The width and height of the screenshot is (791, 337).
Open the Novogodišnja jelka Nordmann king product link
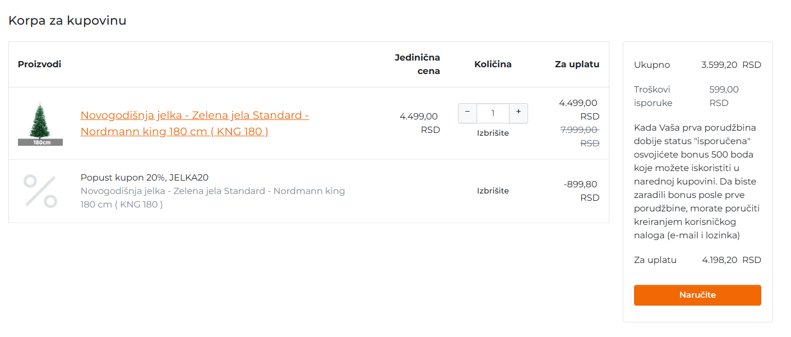pyautogui.click(x=195, y=123)
